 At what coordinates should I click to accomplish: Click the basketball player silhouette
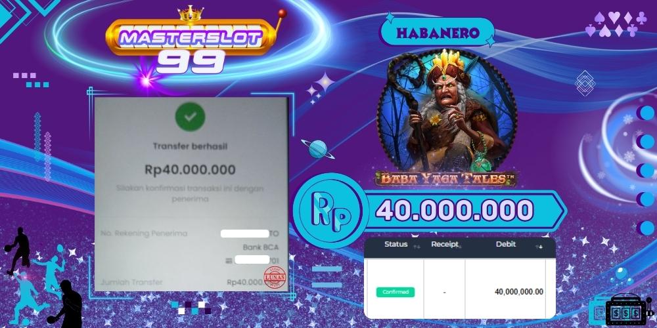coord(18,251)
